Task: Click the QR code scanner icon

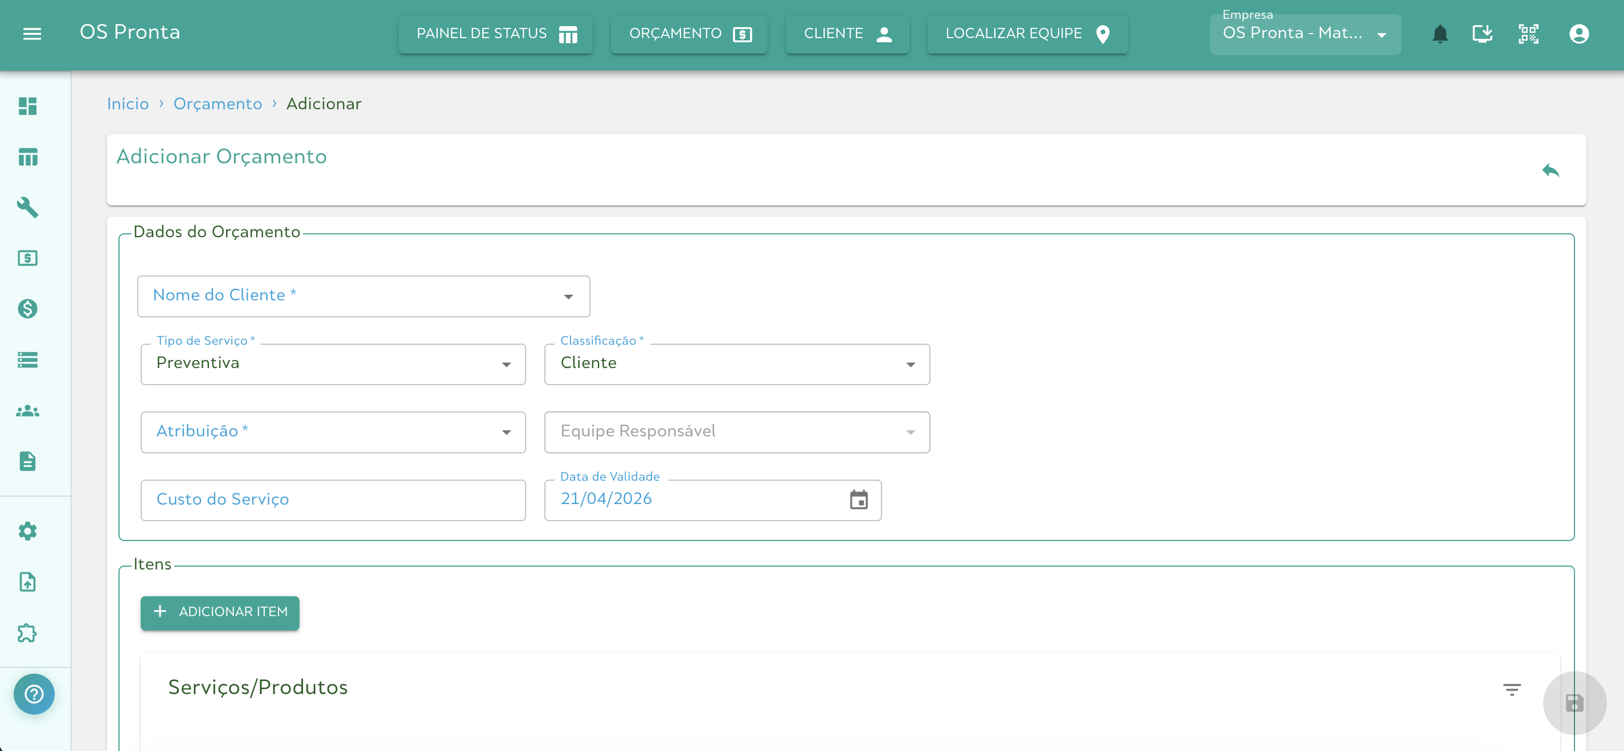Action: click(x=1528, y=34)
